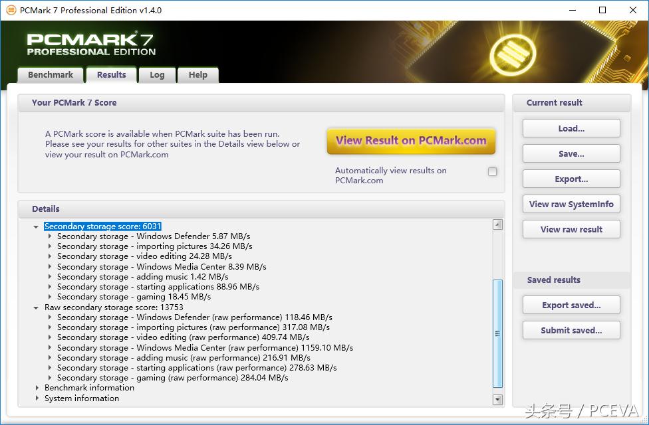Select the Help tab
649x425 pixels.
(198, 75)
